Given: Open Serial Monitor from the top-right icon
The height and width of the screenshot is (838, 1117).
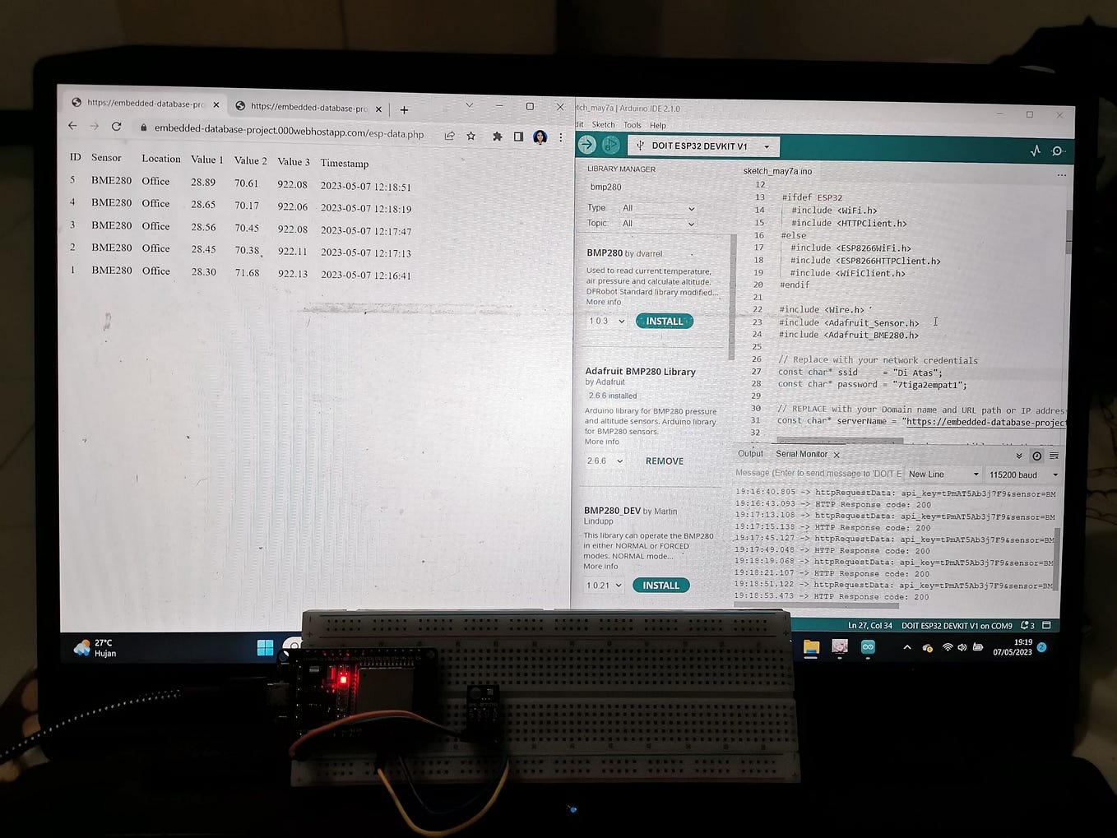Looking at the screenshot, I should pyautogui.click(x=1058, y=150).
